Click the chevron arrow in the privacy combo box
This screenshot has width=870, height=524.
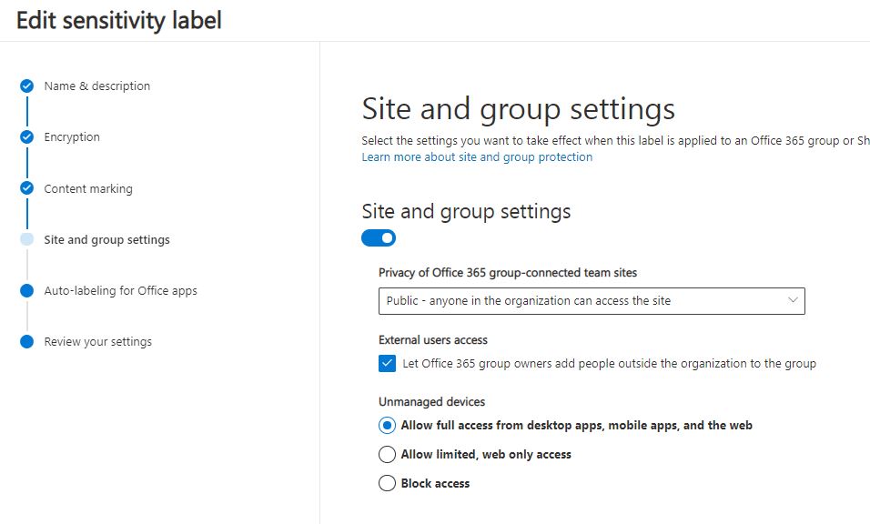coord(792,300)
